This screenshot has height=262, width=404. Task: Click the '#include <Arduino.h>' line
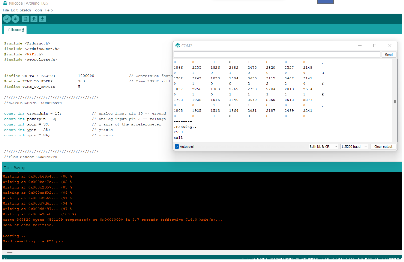pyautogui.click(x=27, y=43)
